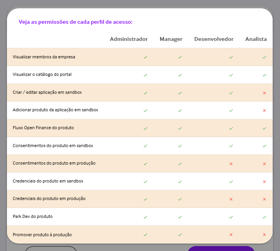The height and width of the screenshot is (251, 280).
Task: Click the Analista column header
Action: (x=256, y=39)
